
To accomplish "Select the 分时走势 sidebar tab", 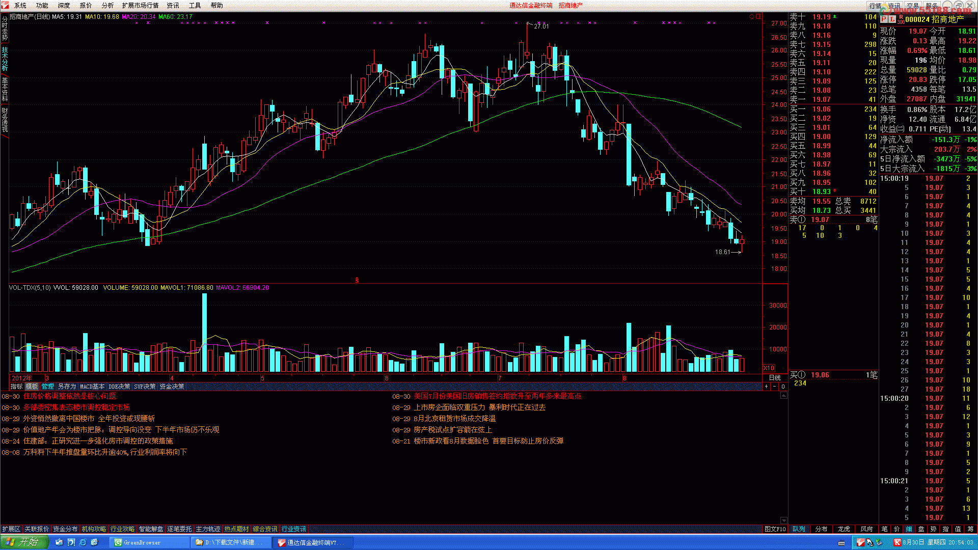I will point(5,29).
